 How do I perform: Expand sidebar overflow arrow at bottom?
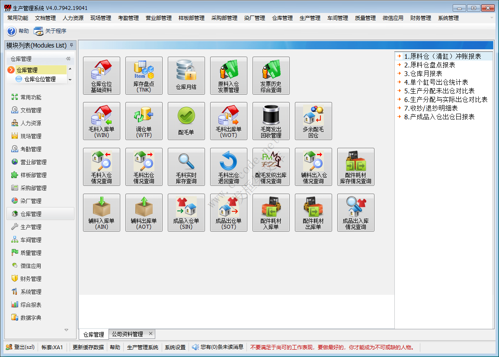click(x=66, y=330)
